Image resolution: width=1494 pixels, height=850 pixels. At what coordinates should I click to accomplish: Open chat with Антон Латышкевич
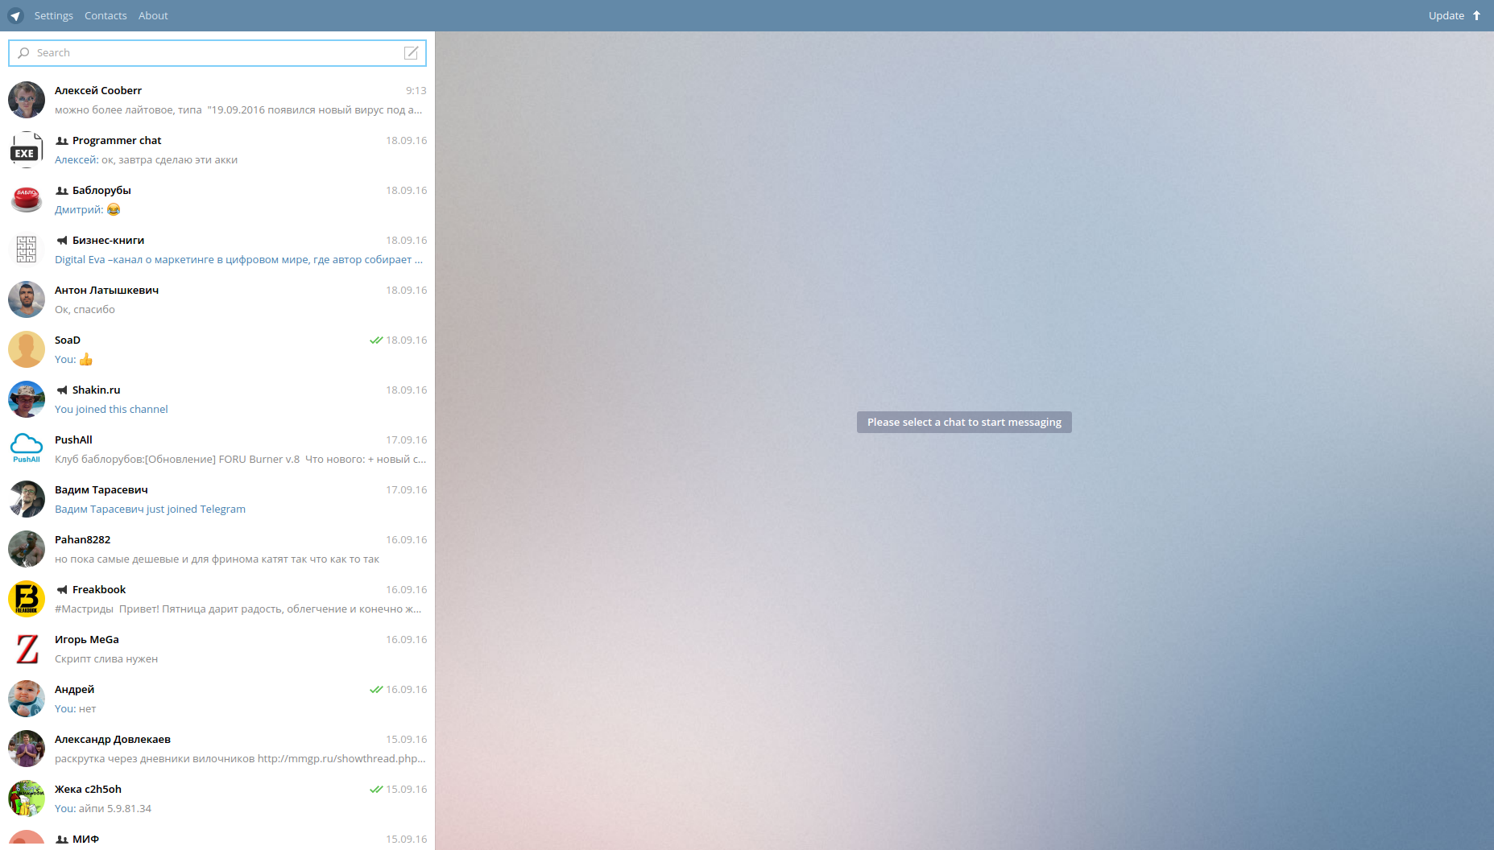[217, 299]
